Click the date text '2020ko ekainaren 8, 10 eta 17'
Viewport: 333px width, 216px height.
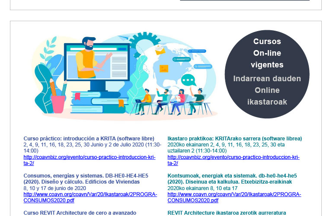pyautogui.click(x=202, y=188)
